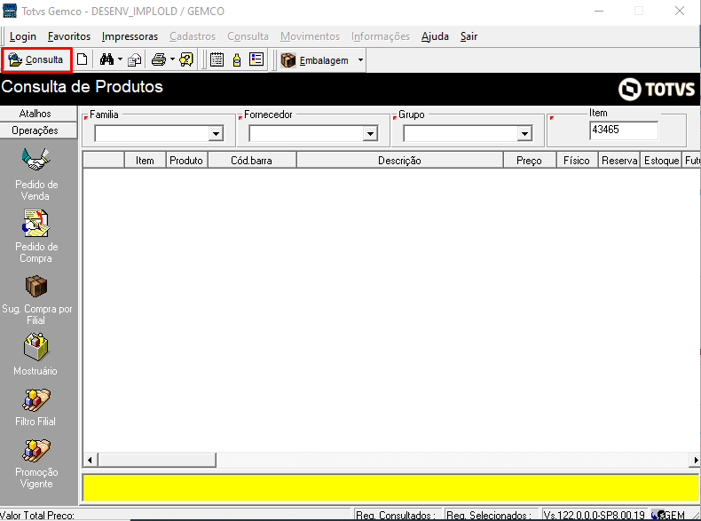Click the horizontal scrollbar thumb
Viewport: 701px width, 521px height.
157,460
